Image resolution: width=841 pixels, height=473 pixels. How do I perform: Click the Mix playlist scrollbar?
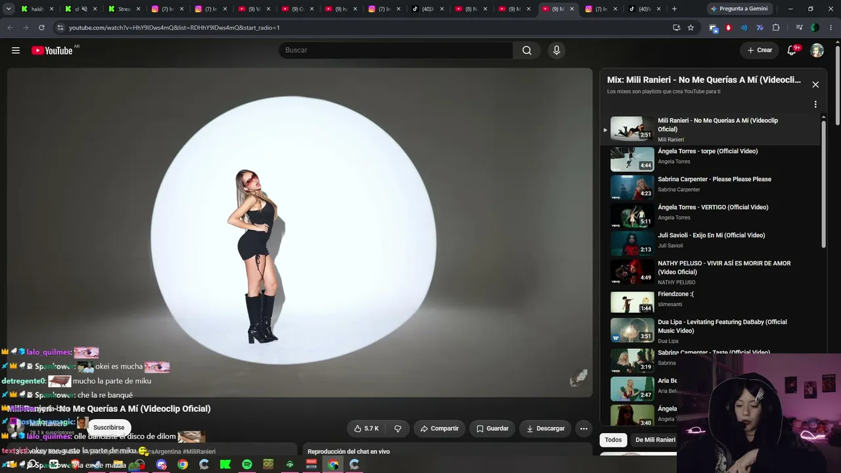tap(824, 184)
